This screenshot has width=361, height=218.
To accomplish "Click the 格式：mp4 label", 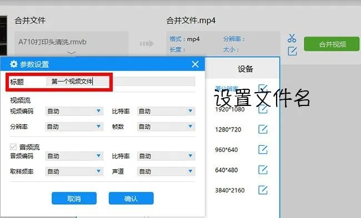I will (184, 39).
